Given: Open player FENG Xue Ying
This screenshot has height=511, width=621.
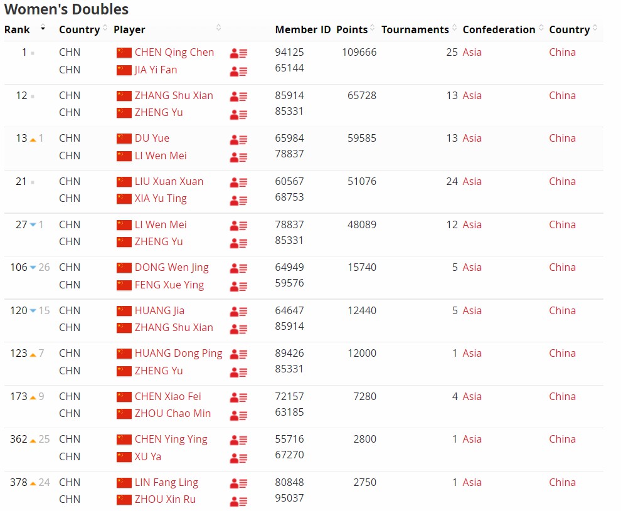Looking at the screenshot, I should coord(169,285).
